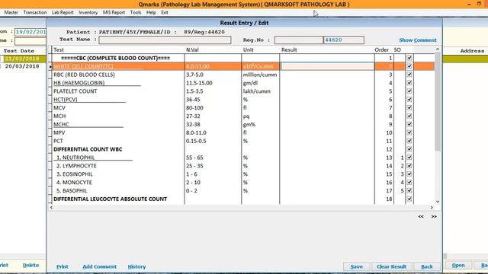Toggle checkbox for PCT row
Screen dimensions: 488x274
coord(409,141)
